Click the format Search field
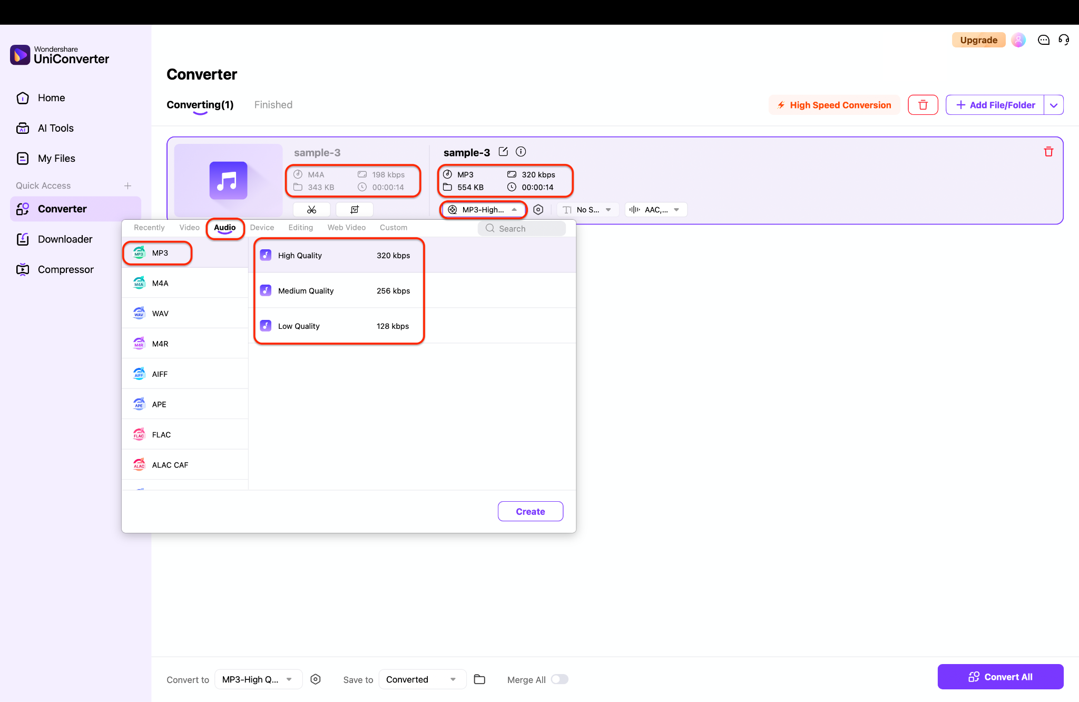The width and height of the screenshot is (1079, 702). (522, 229)
